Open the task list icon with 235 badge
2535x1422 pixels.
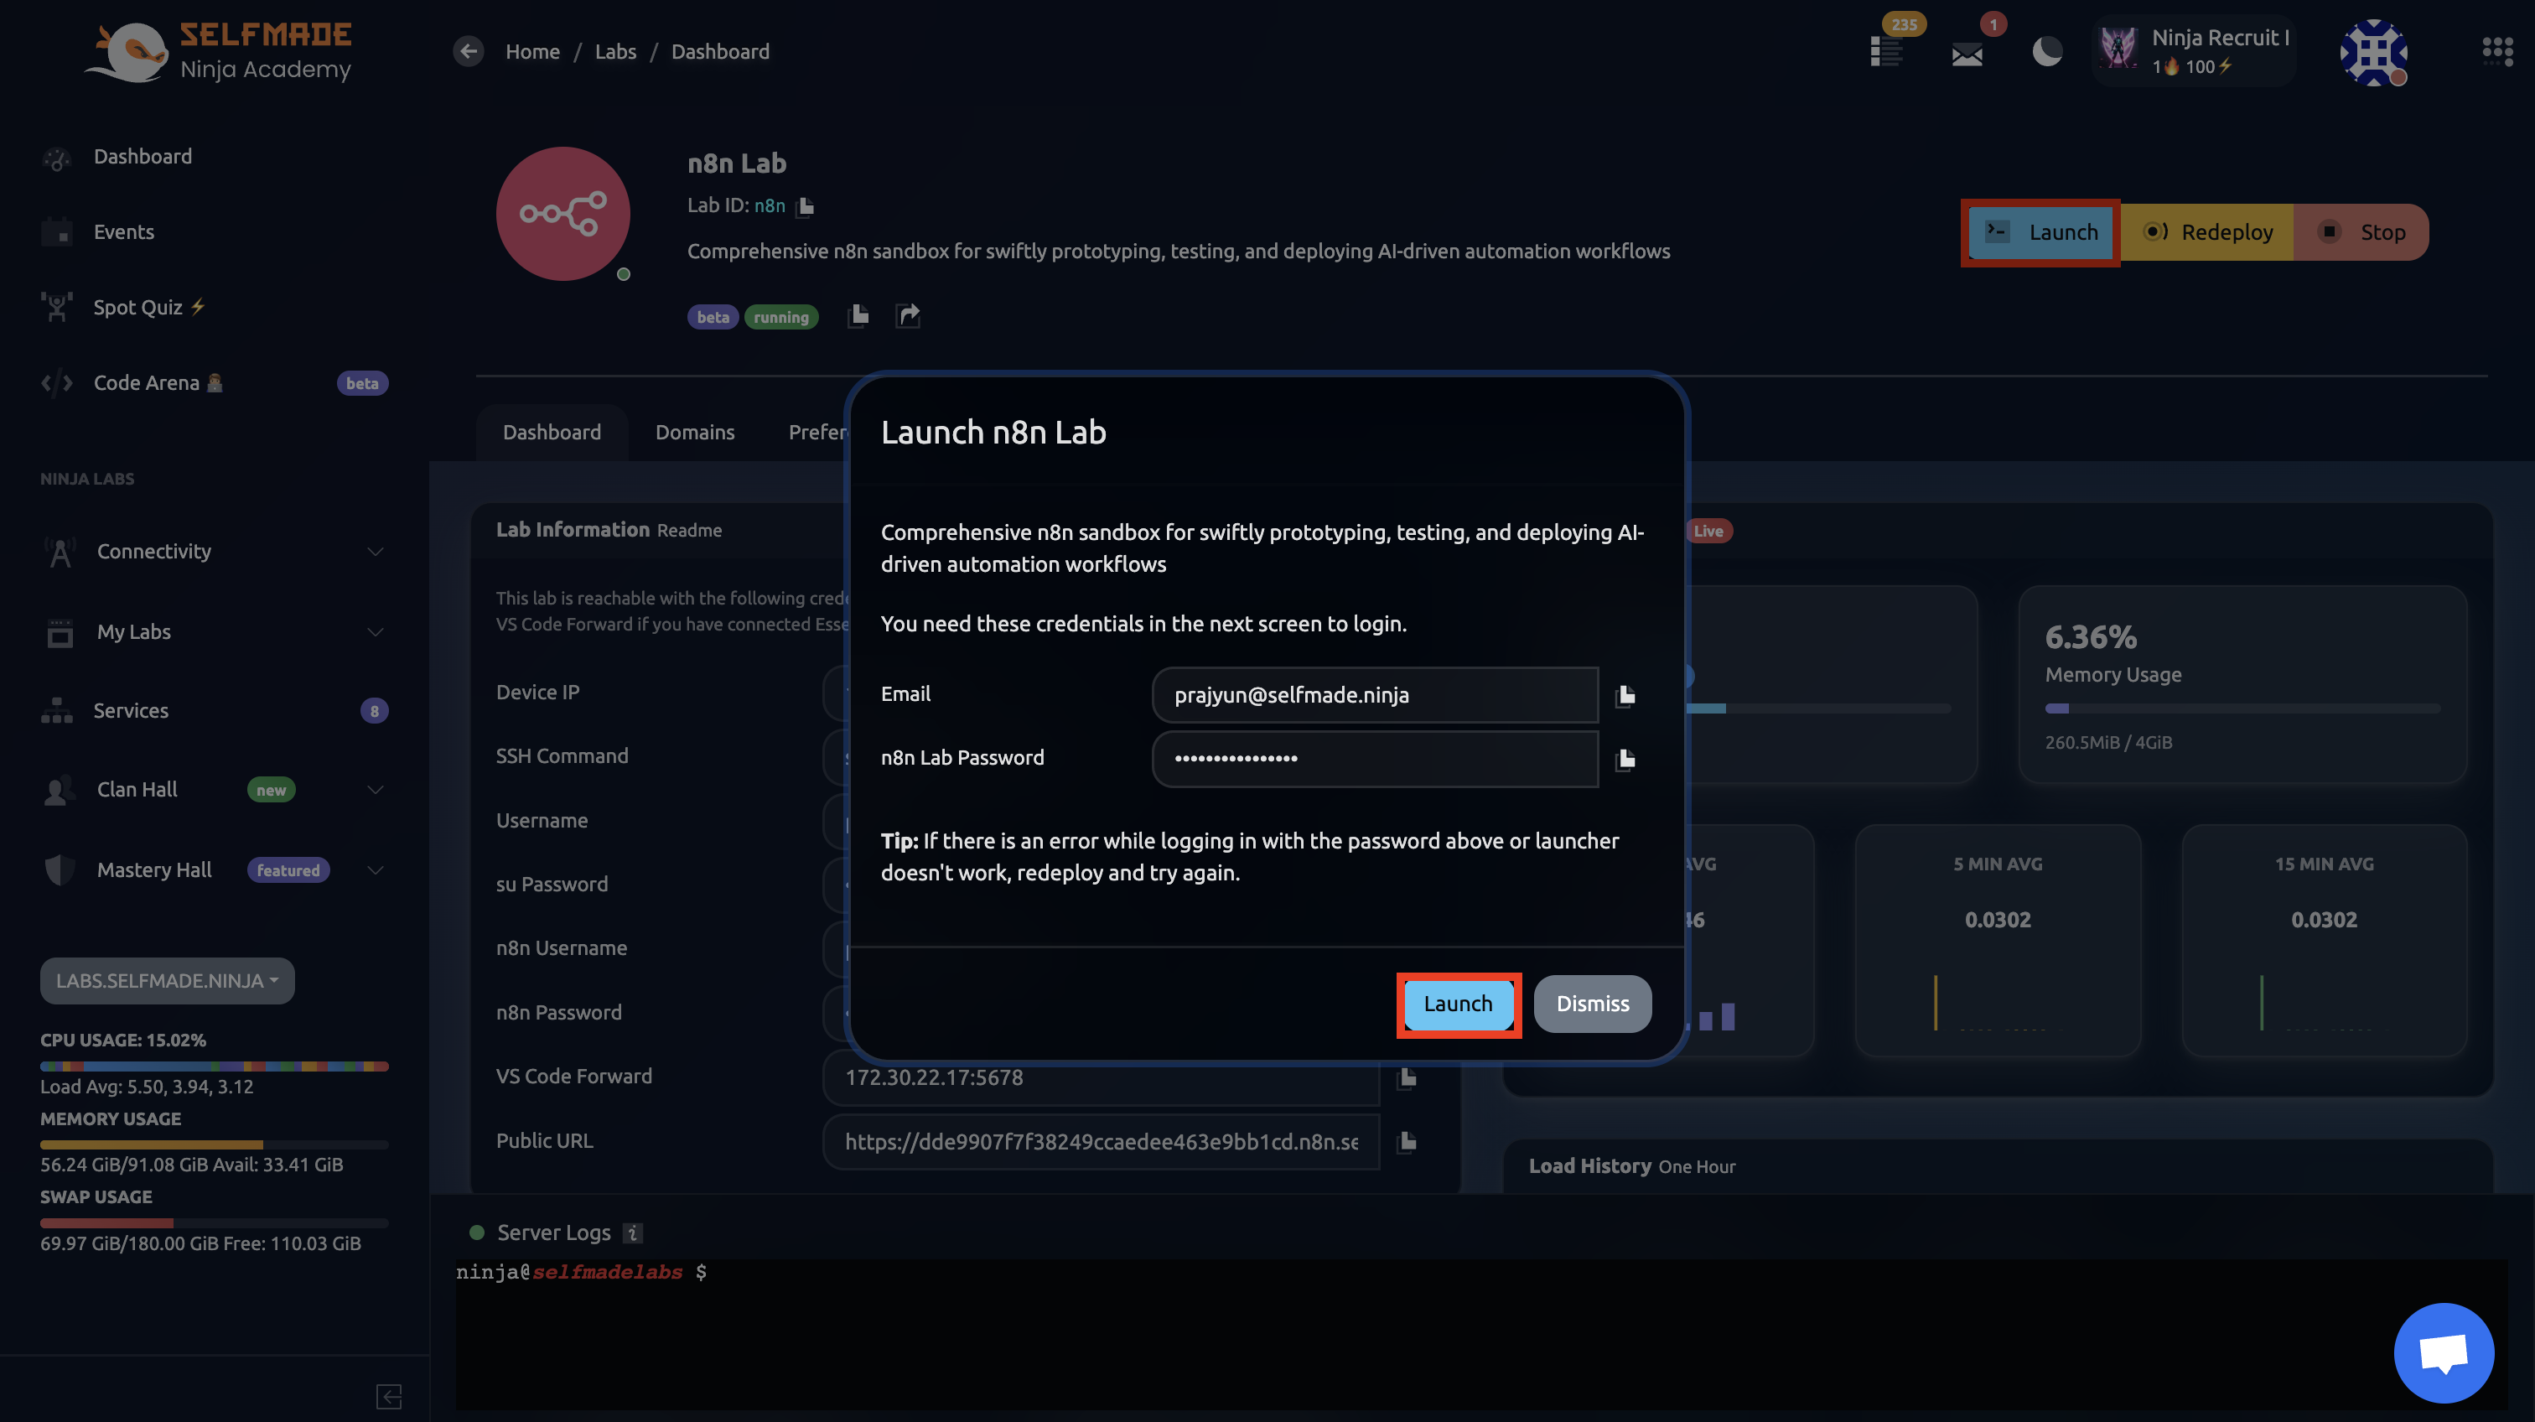tap(1888, 51)
